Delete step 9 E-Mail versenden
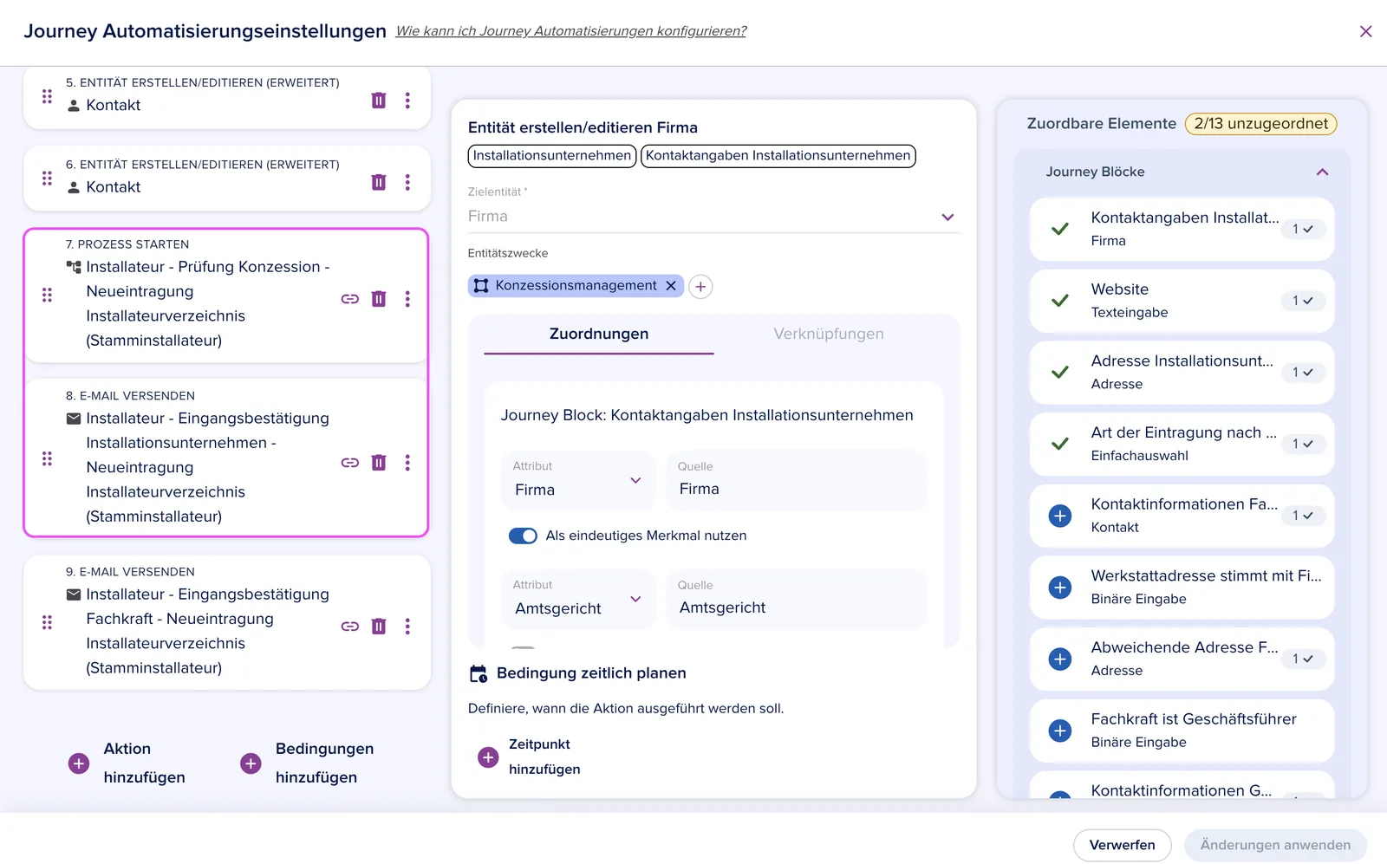The image size is (1387, 864). click(x=379, y=627)
